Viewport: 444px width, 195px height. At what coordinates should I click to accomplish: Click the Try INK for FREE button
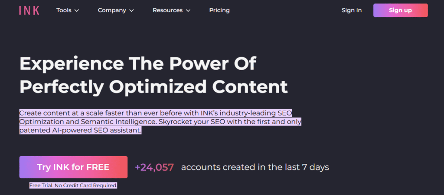(x=73, y=167)
